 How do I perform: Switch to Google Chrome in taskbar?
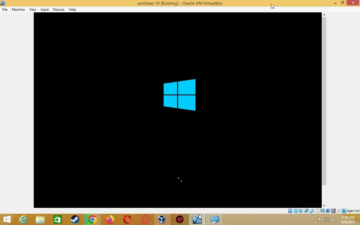coord(92,219)
